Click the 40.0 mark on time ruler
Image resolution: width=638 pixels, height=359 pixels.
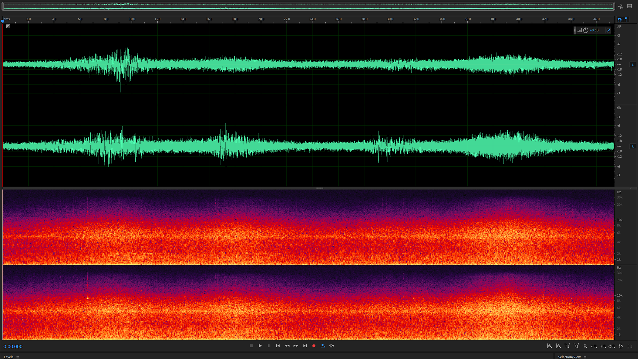pyautogui.click(x=519, y=19)
